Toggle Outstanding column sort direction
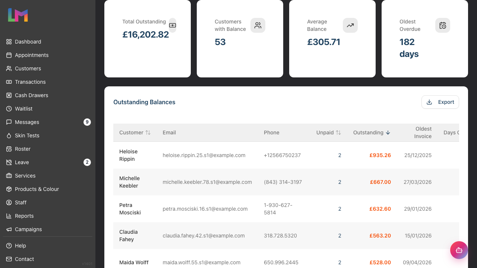 [x=372, y=133]
